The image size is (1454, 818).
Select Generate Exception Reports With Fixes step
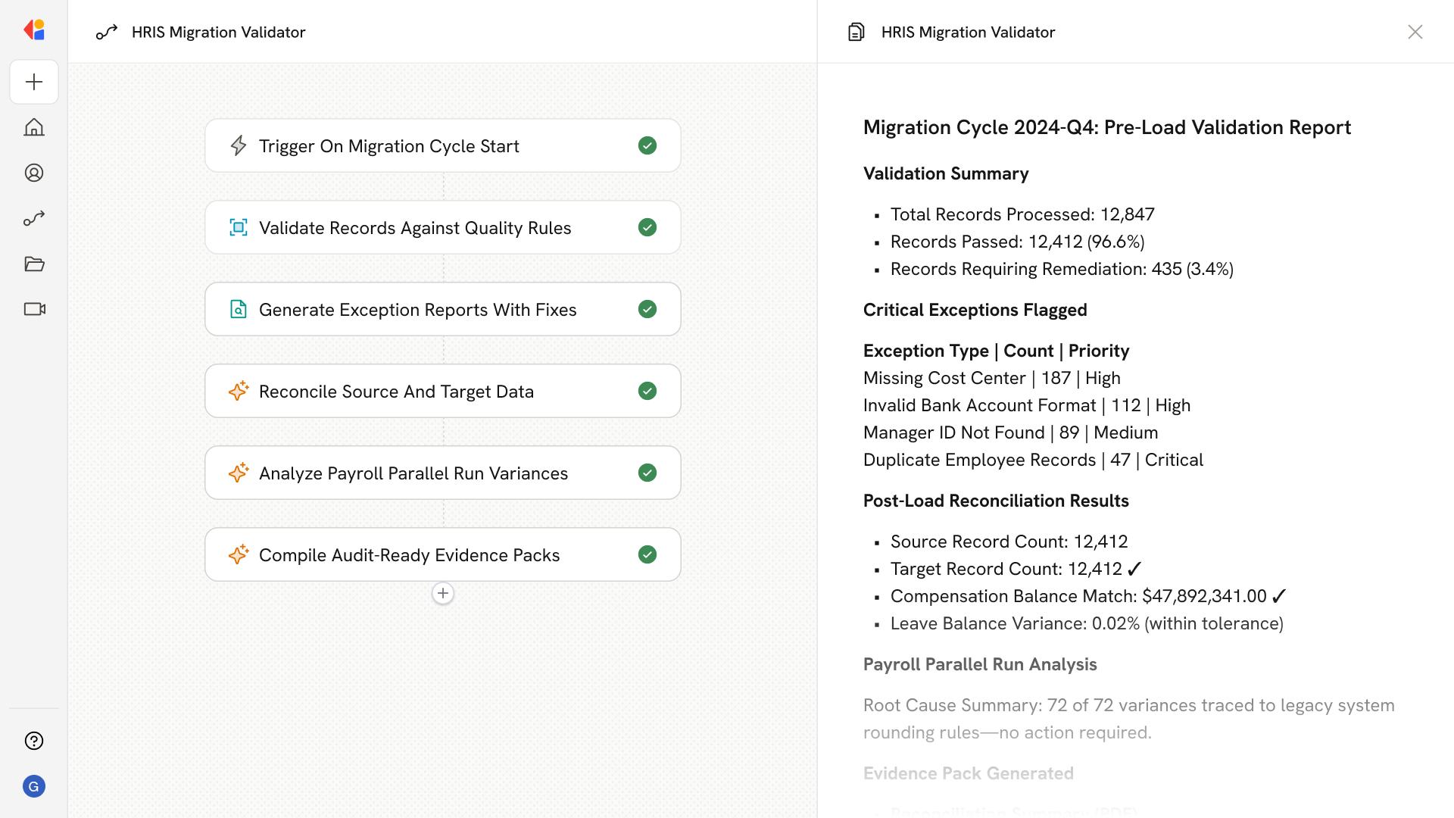tap(417, 309)
